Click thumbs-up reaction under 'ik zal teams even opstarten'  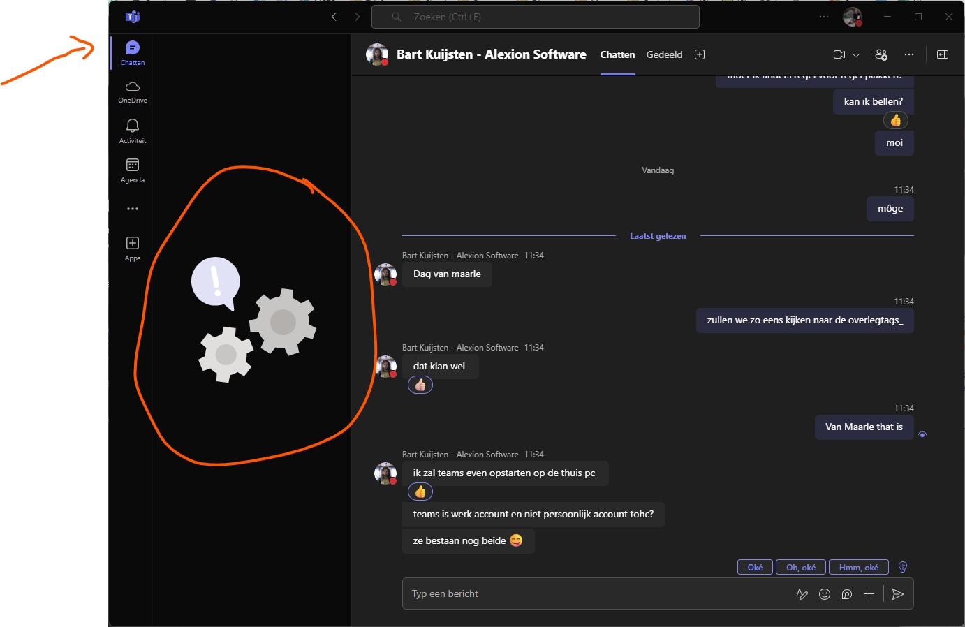tap(420, 492)
